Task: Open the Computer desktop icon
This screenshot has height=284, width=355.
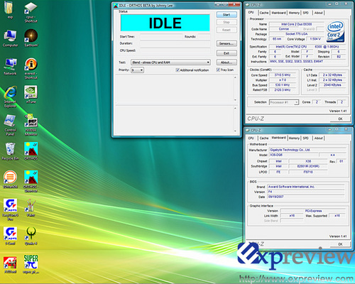Action: (10, 38)
